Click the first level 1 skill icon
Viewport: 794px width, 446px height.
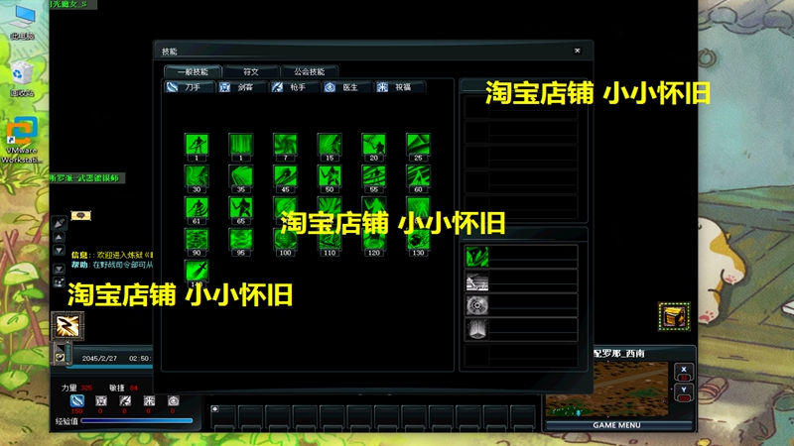pos(197,145)
